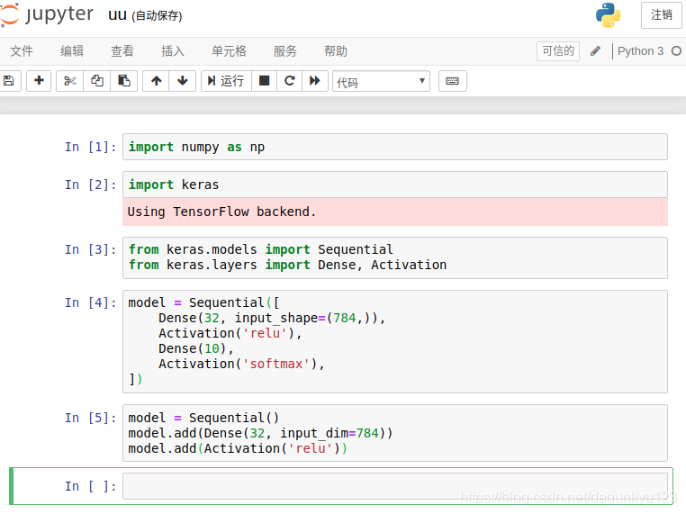The image size is (686, 514).
Task: Click cell importing Sequential from keras.models
Action: click(x=395, y=257)
